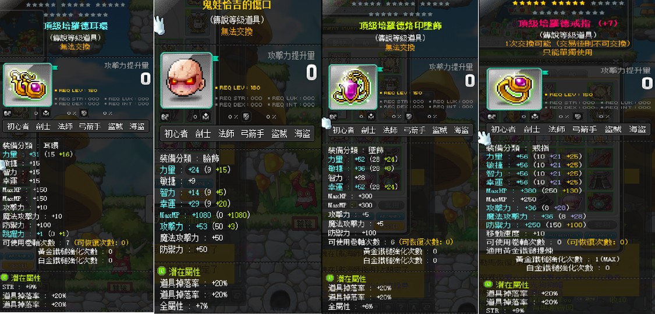Image resolution: width=655 pixels, height=314 pixels.
Task: Click the shield icon in the face accessory tooltip
Action: (x=246, y=116)
